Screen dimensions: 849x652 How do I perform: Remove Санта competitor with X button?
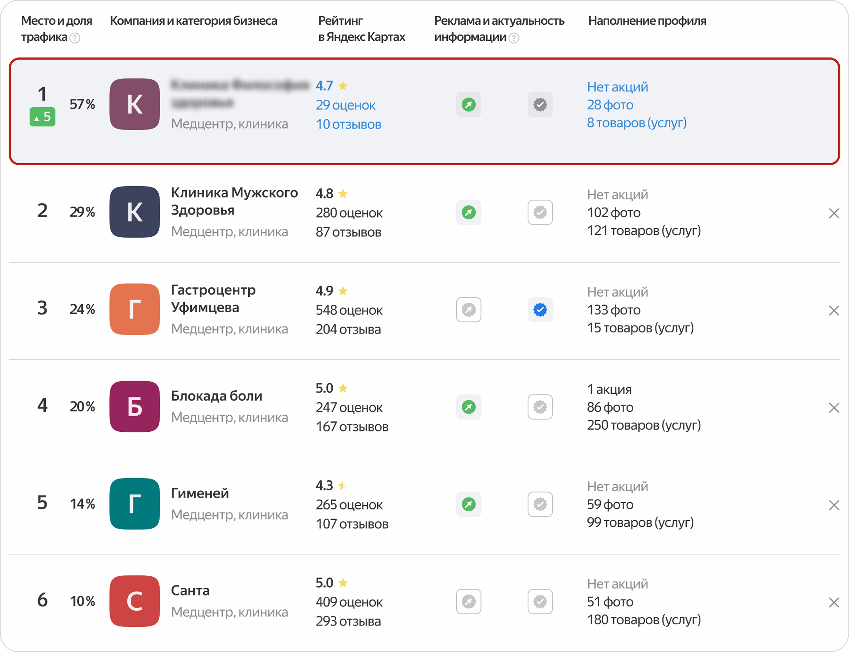pyautogui.click(x=834, y=602)
